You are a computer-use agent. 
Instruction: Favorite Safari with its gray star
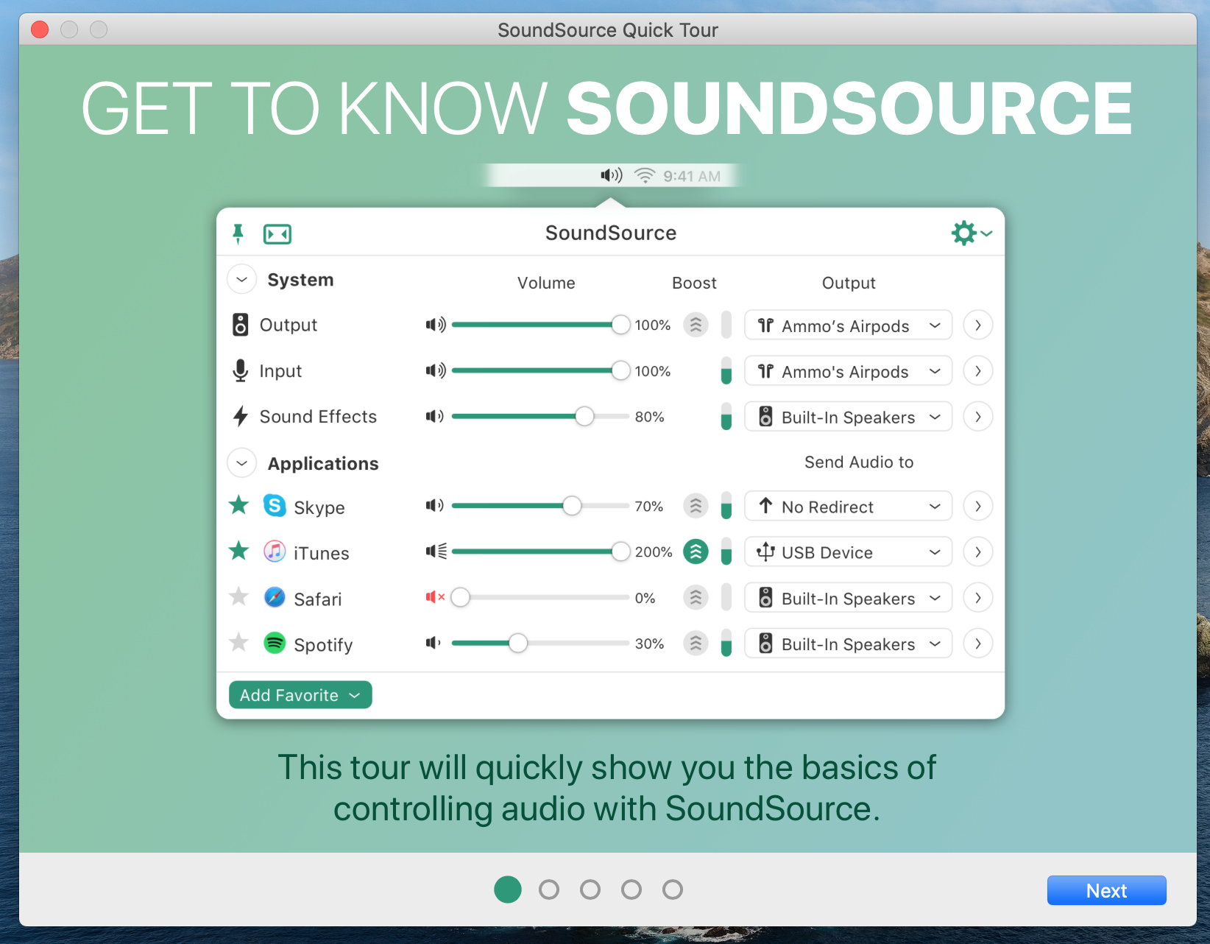click(x=238, y=596)
